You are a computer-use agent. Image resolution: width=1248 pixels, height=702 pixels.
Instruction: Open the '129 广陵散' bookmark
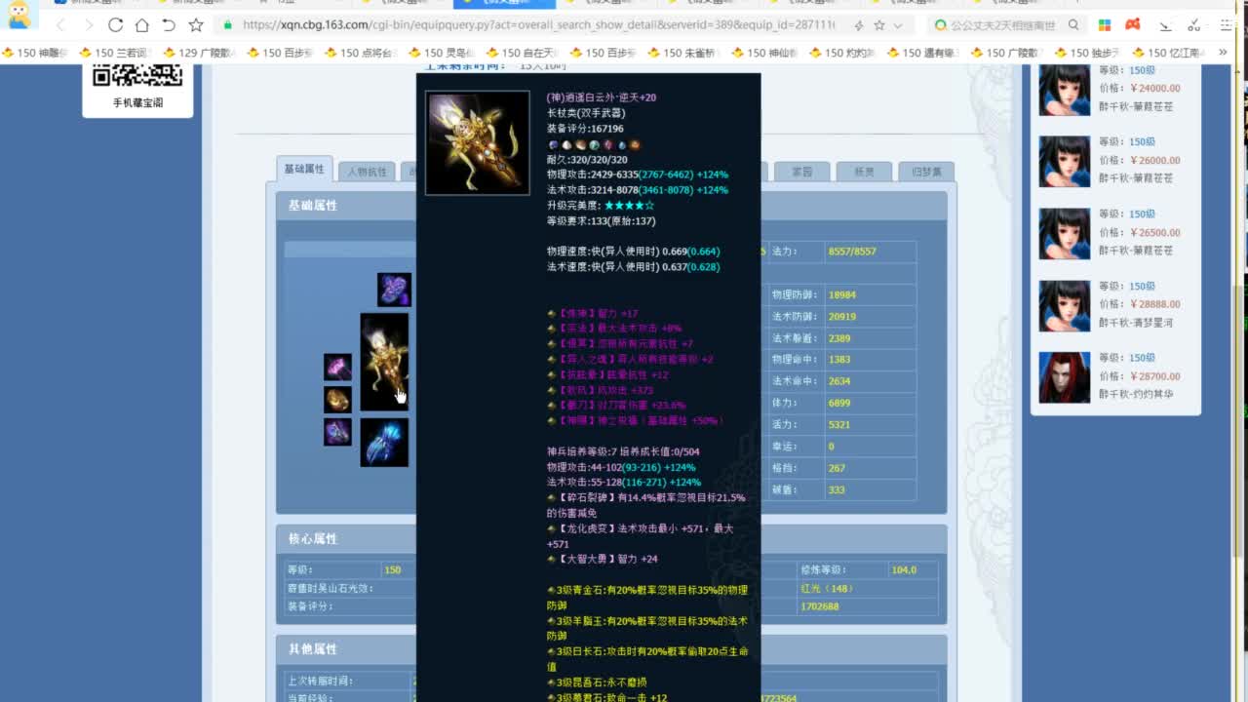click(x=198, y=53)
